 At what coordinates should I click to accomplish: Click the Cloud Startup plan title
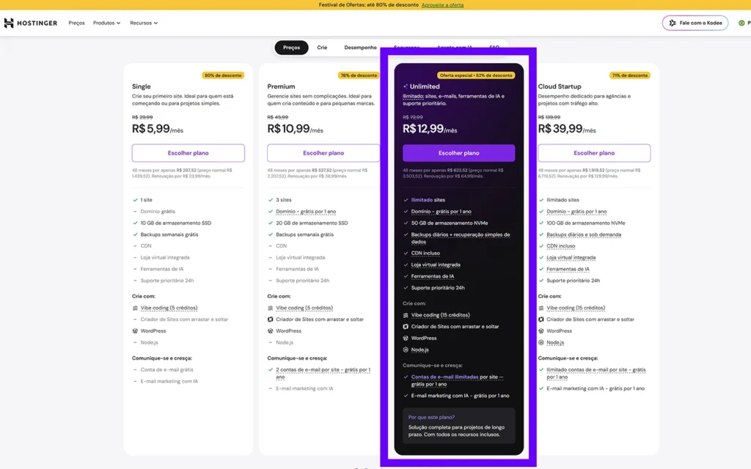[560, 86]
